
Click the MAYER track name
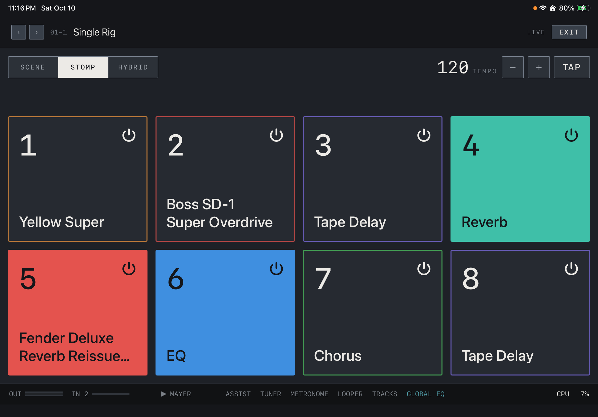coord(180,394)
